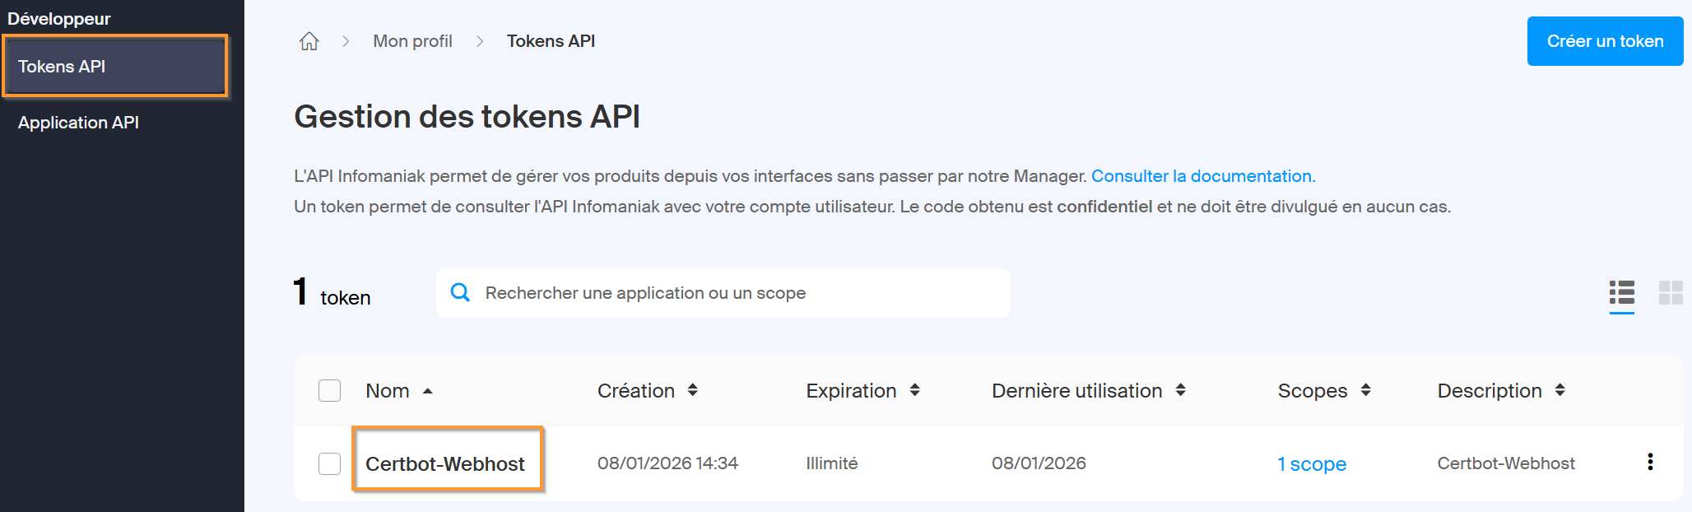
Task: Sort by Expiration column arrows
Action: point(915,390)
